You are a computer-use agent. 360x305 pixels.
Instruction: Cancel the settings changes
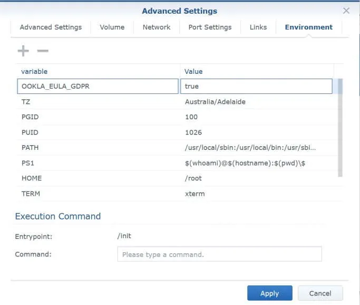click(x=320, y=293)
